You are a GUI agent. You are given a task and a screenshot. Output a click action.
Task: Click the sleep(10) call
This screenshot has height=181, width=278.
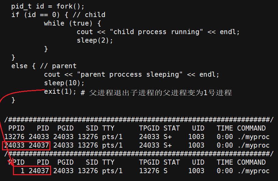click(x=64, y=83)
